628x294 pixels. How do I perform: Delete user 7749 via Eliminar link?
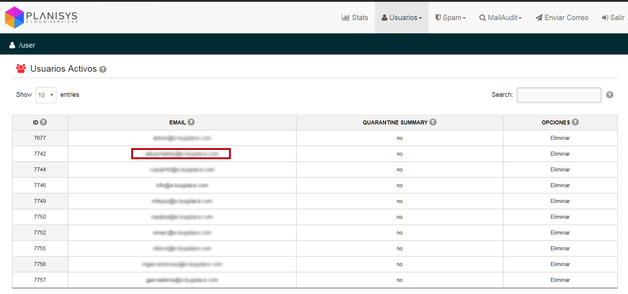pos(560,201)
